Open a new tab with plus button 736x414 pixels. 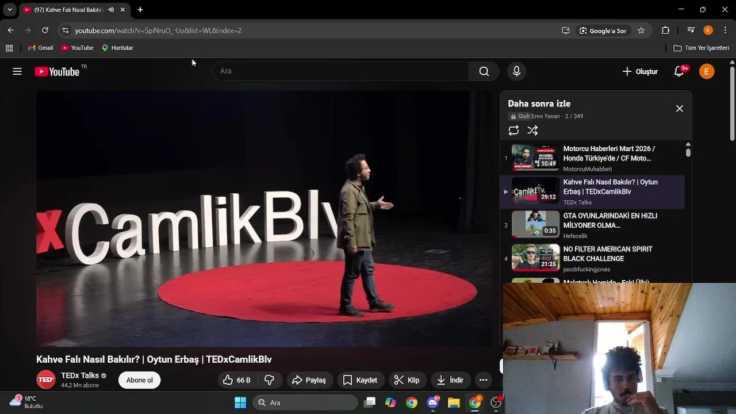click(x=140, y=10)
